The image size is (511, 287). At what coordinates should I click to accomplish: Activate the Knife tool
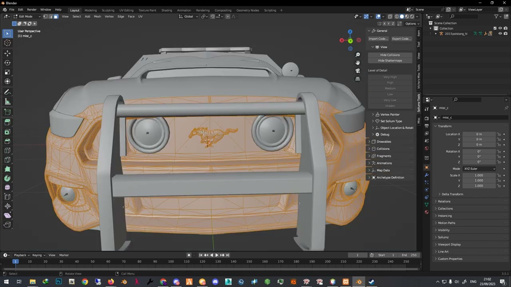[8, 160]
